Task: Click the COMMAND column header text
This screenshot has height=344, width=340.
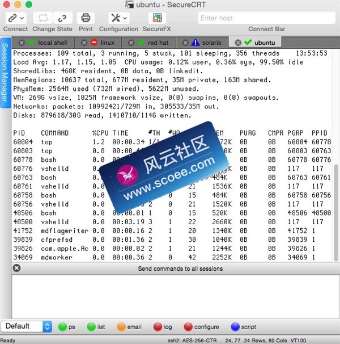Action: click(55, 133)
